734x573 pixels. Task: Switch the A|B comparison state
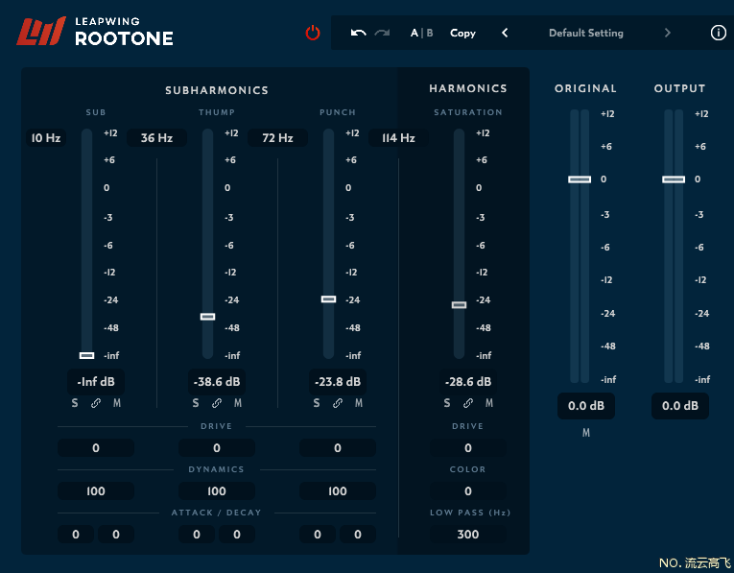tap(421, 33)
